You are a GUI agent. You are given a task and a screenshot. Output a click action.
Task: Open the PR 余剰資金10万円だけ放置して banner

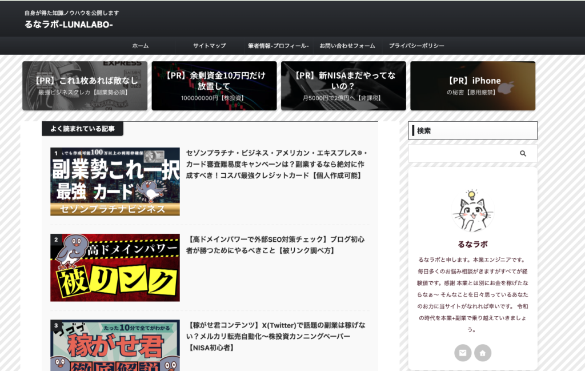(214, 86)
